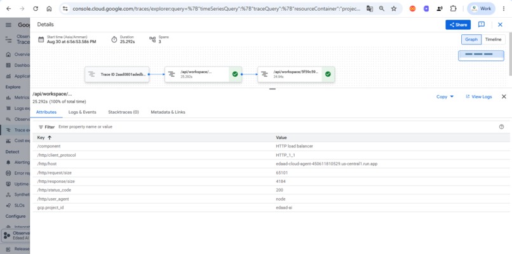Open the translate page icon
This screenshot has height=254, width=512.
[x=370, y=9]
